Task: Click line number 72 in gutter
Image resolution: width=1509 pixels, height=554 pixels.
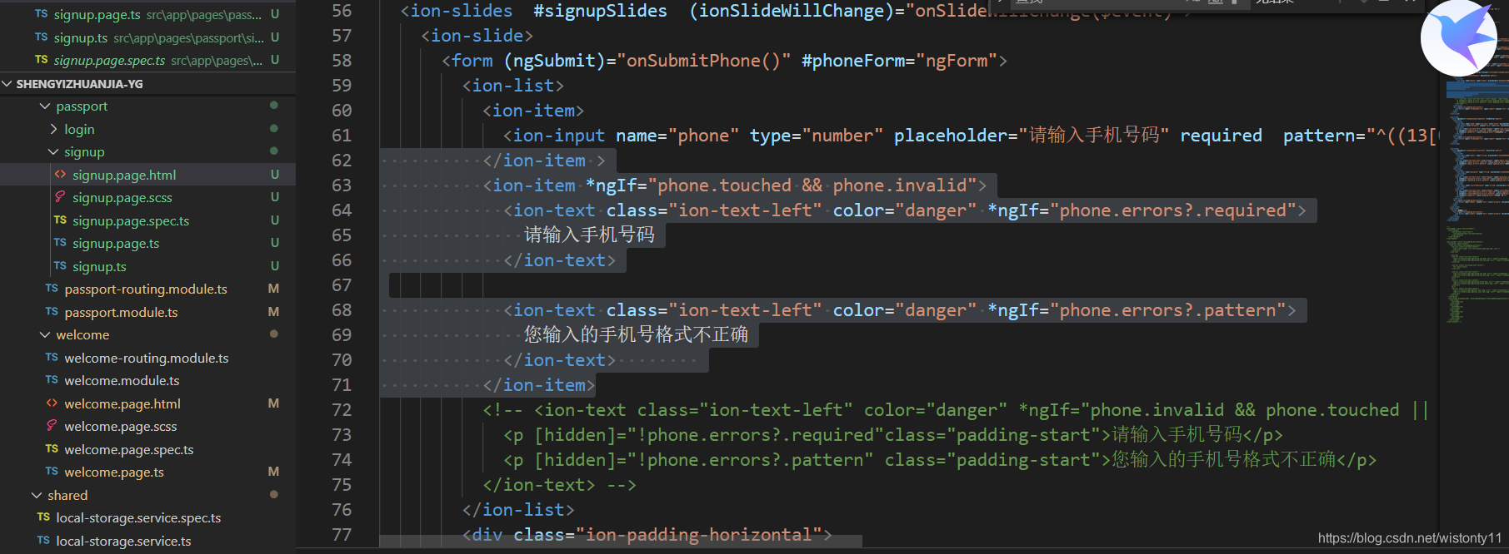Action: pos(342,410)
